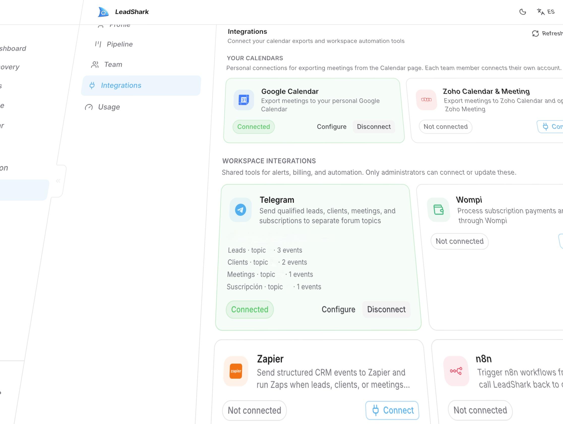Click the n8n card title
This screenshot has width=563, height=424.
484,359
